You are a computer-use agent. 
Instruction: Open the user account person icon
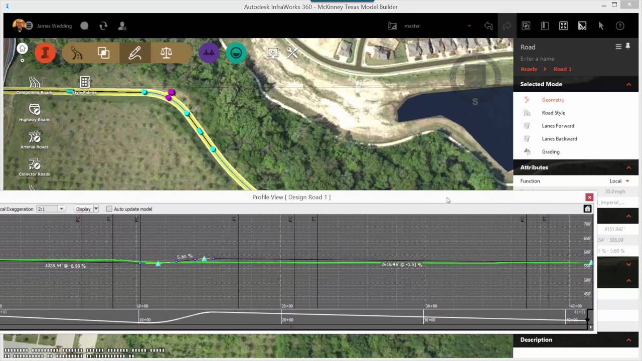122,26
